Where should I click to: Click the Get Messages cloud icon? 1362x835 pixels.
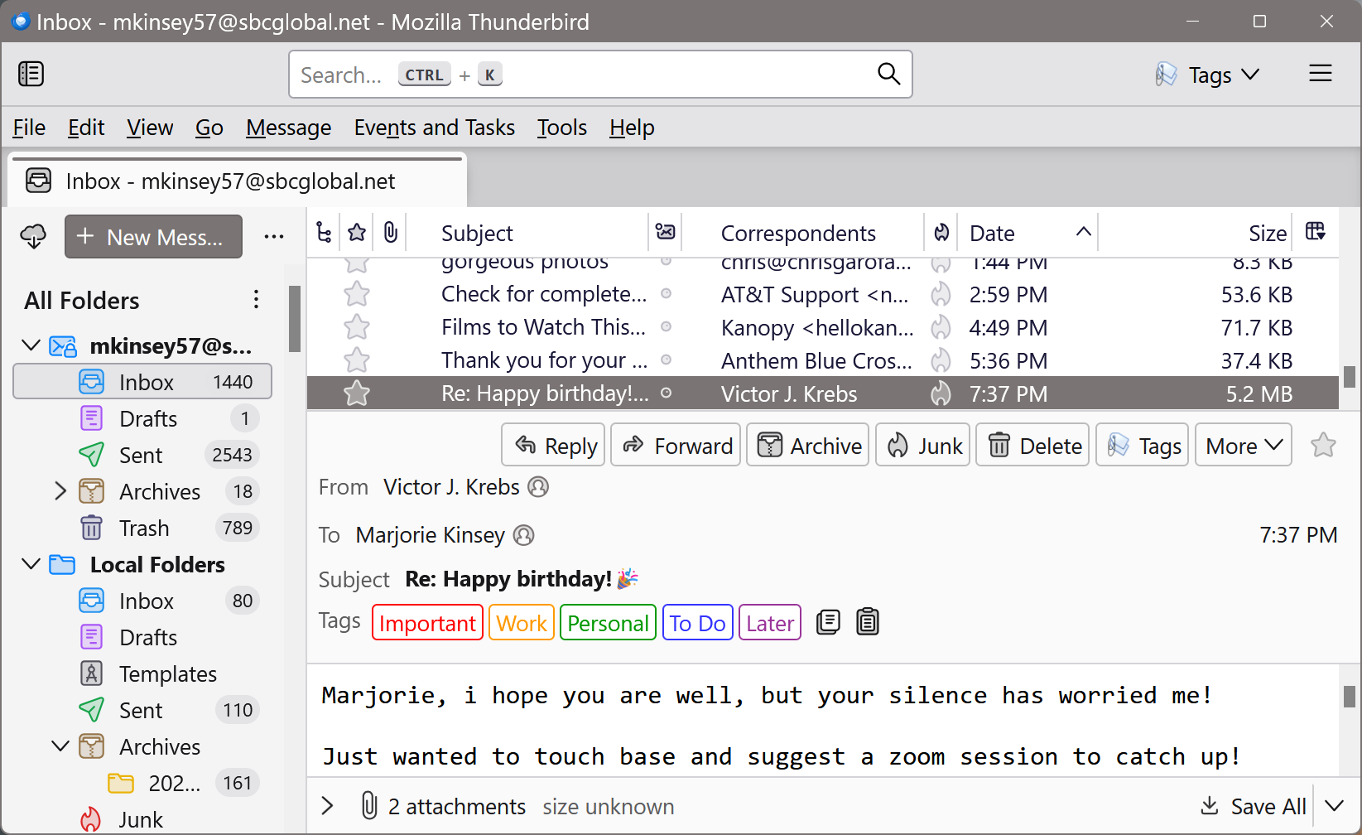[33, 237]
